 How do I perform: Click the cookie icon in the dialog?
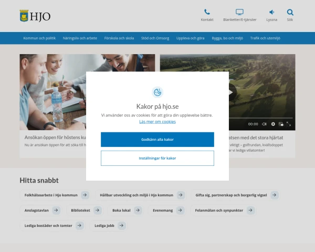point(157,92)
